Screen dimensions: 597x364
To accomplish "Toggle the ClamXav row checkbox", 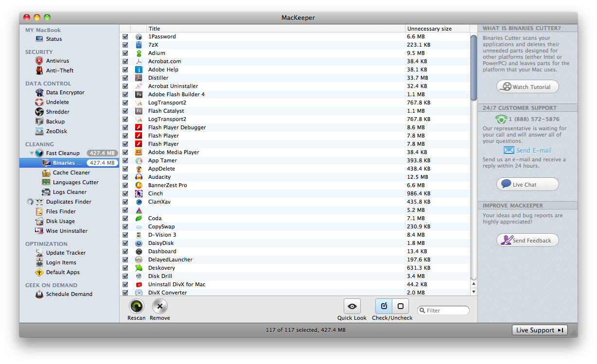I will (x=125, y=202).
